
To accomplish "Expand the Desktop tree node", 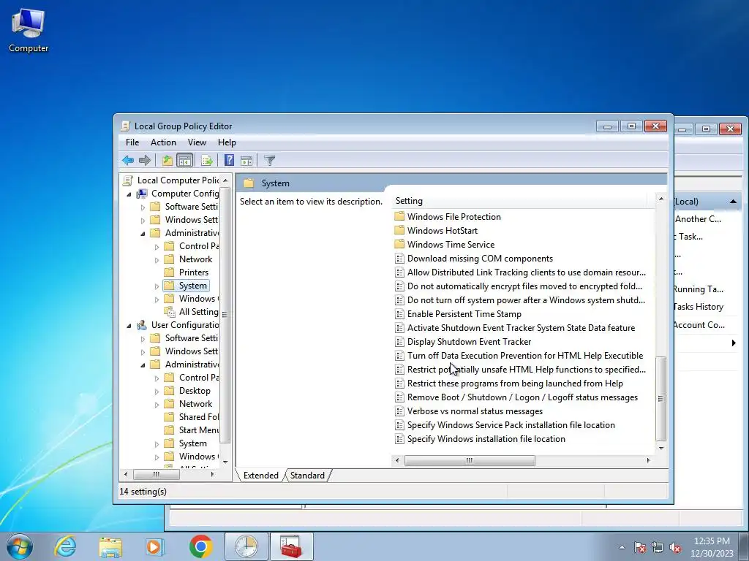I will click(x=157, y=392).
